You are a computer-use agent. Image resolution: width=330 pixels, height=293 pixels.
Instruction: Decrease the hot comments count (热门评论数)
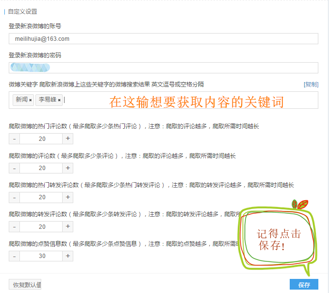pyautogui.click(x=14, y=138)
